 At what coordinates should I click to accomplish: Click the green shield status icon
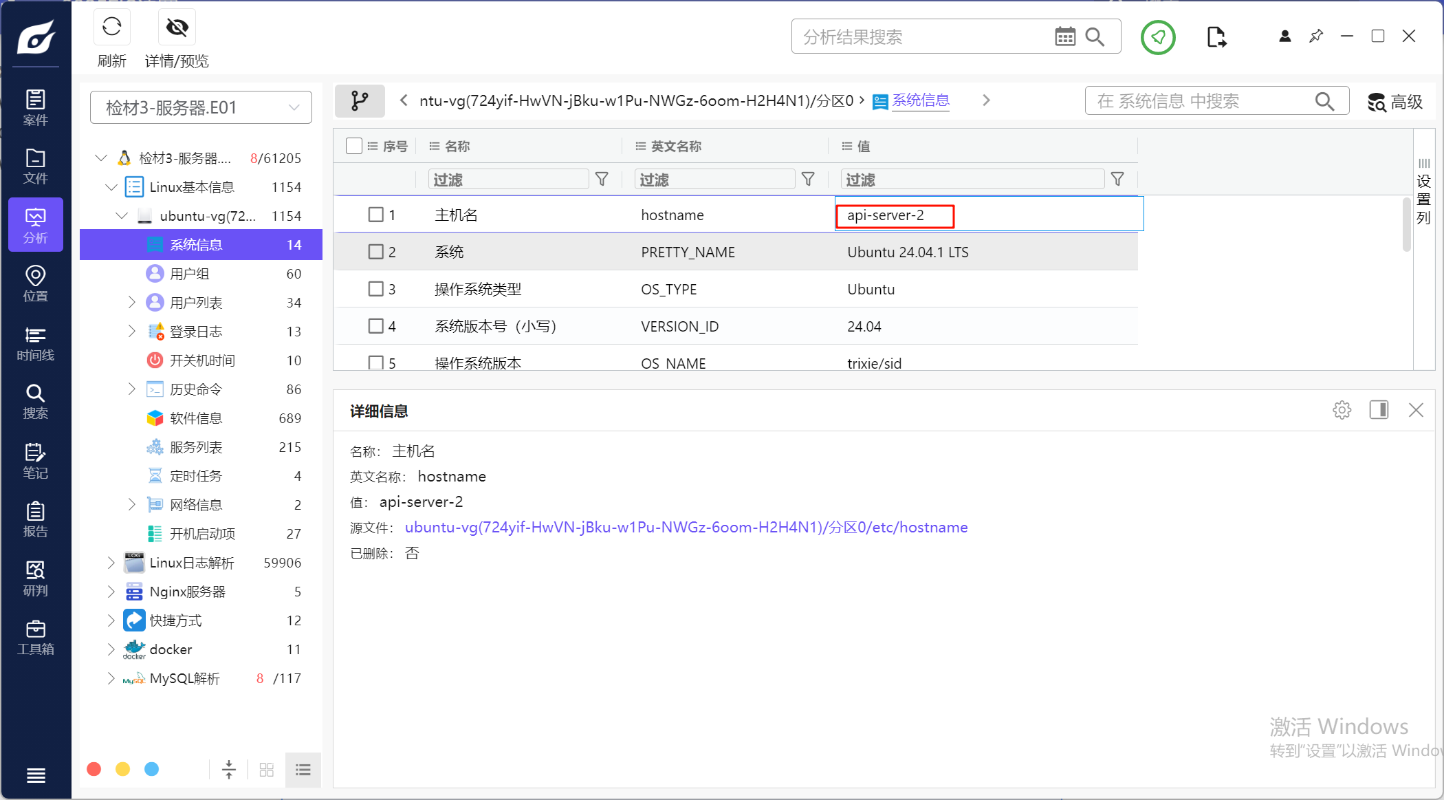pos(1158,37)
